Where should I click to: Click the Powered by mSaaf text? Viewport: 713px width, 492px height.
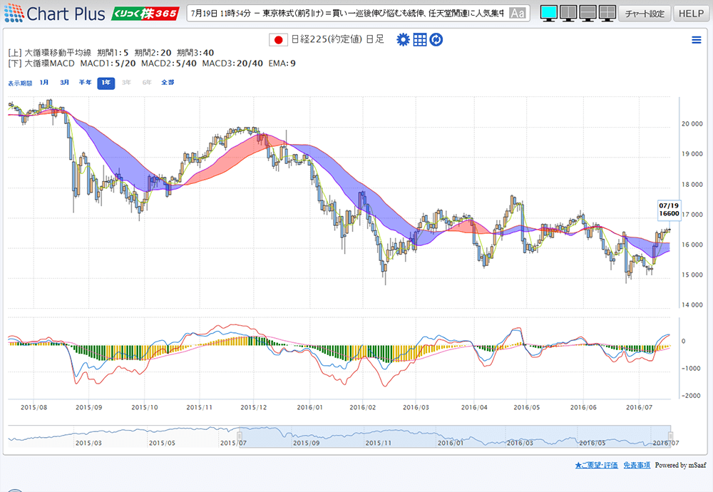pyautogui.click(x=680, y=465)
